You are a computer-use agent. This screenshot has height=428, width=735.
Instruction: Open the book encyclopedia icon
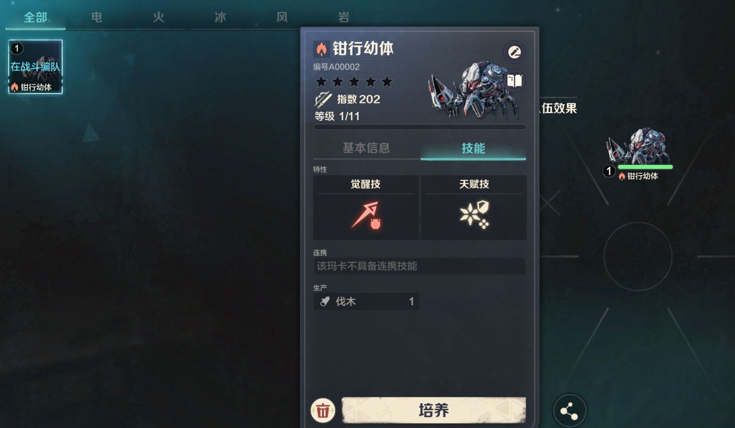pyautogui.click(x=514, y=80)
